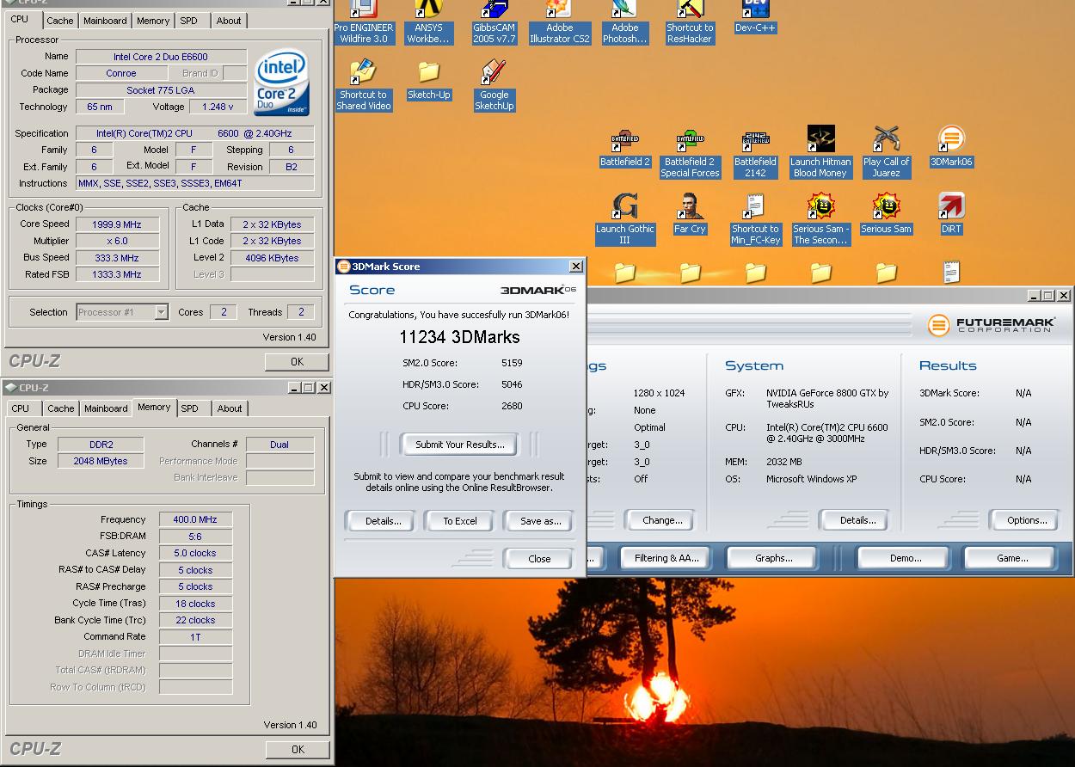Click CAS# Latency 5.0 clocks field

(195, 553)
